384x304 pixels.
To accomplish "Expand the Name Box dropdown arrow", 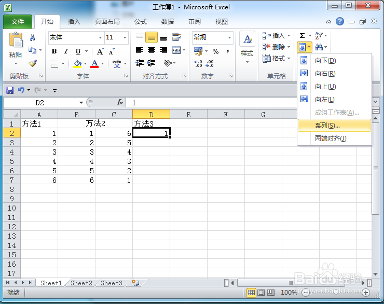I will tap(81, 103).
